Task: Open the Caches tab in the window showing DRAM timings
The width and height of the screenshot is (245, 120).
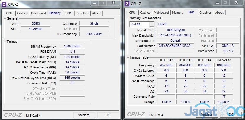Action: [22, 13]
